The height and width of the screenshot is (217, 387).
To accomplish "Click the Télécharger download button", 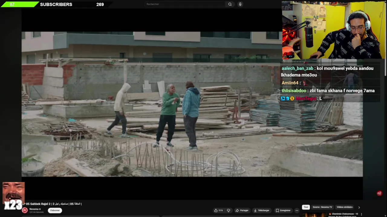I will [262, 210].
